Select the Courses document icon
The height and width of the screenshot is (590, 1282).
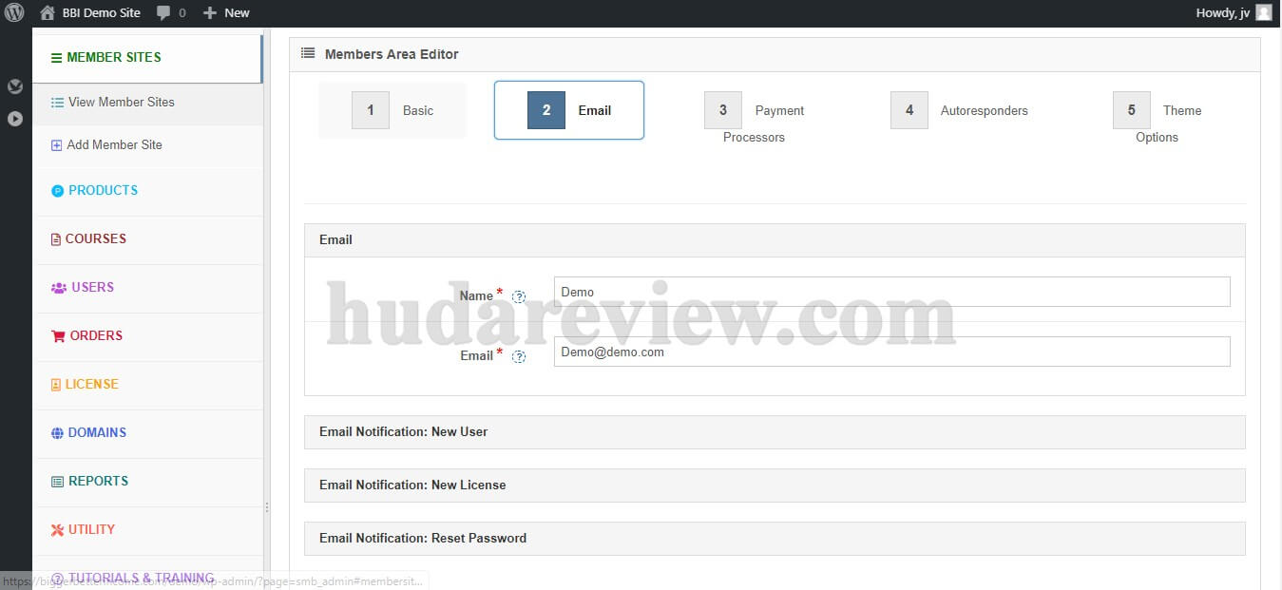point(57,238)
